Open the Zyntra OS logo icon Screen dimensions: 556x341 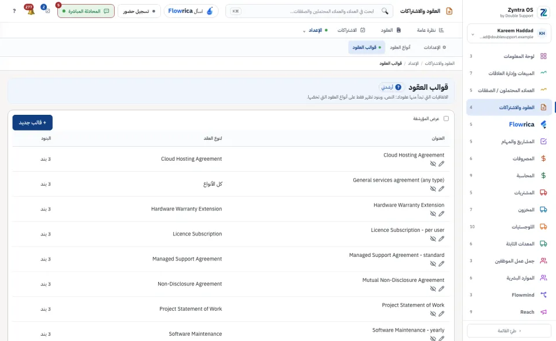543,12
